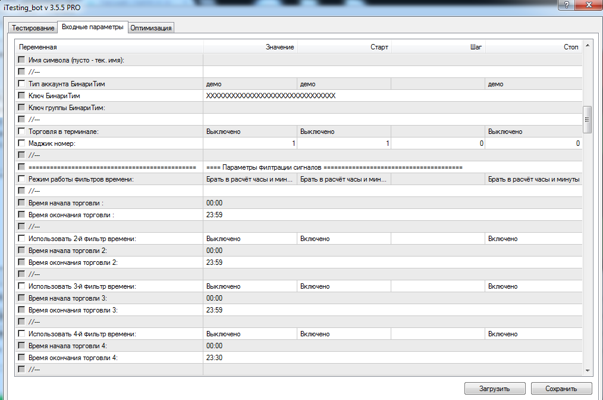Open the Тип аккаунта БинариТим value dropdown
603x400 pixels.
pyautogui.click(x=250, y=84)
